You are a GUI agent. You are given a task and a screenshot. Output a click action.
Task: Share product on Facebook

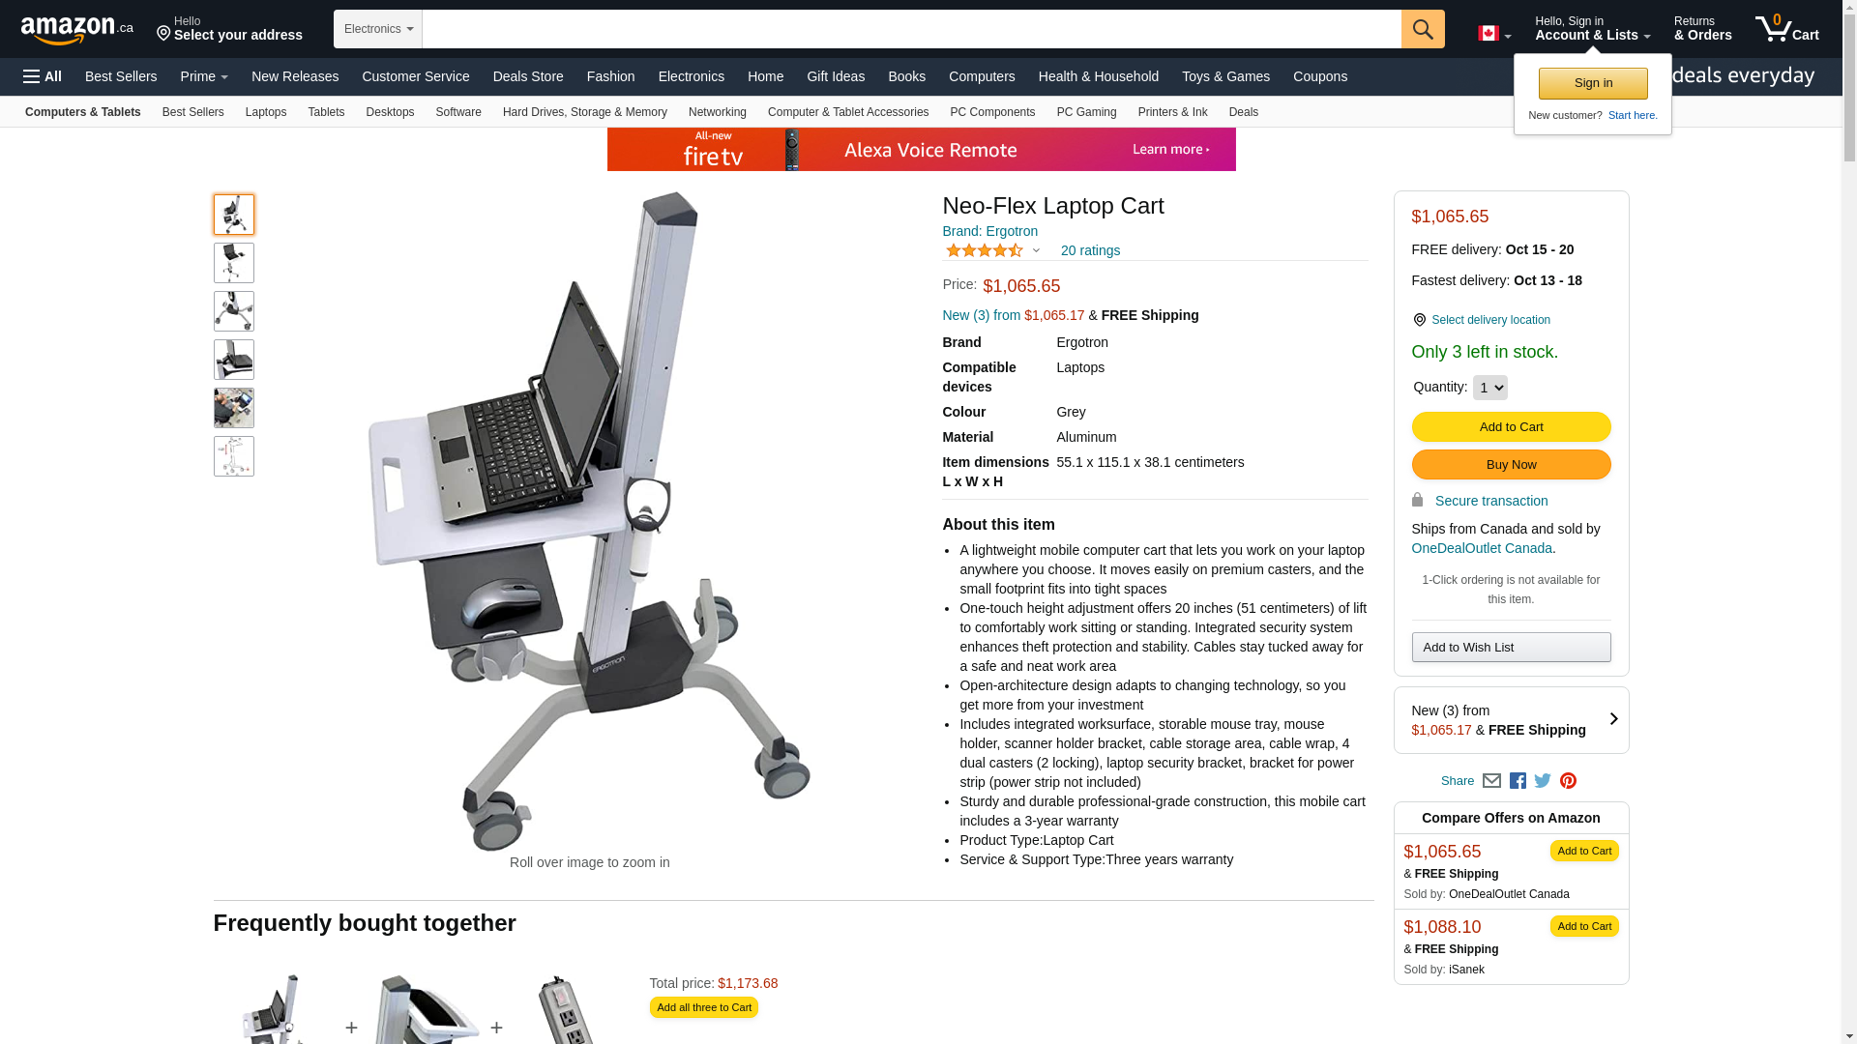[x=1518, y=781]
